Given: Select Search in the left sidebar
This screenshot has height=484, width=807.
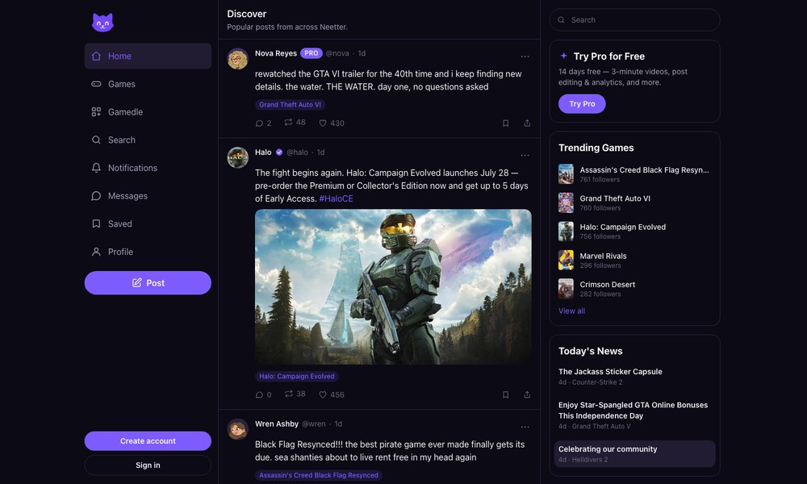Looking at the screenshot, I should [148, 140].
